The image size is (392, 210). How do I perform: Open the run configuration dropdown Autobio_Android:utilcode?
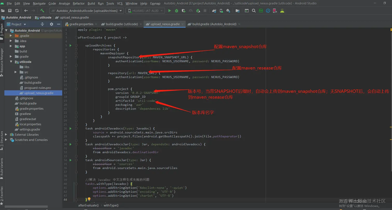87,11
